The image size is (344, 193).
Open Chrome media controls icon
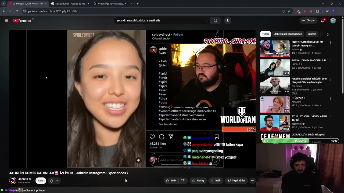point(327,11)
